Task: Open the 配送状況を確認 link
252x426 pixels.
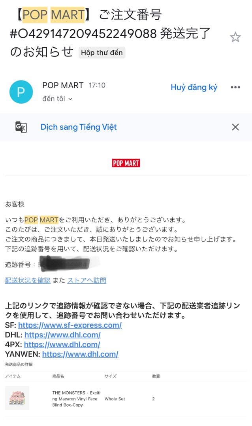Action: click(28, 280)
